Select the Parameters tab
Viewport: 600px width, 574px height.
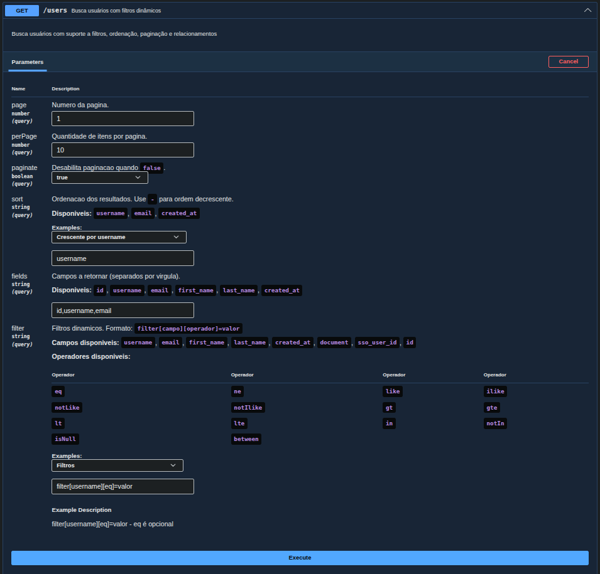[x=28, y=62]
